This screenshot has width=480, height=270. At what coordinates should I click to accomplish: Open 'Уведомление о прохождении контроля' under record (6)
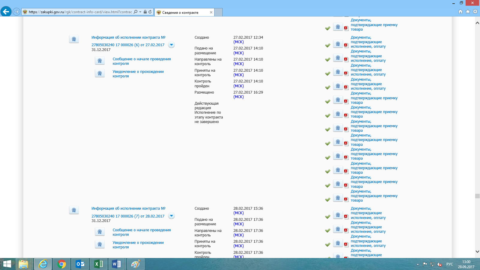point(138,74)
